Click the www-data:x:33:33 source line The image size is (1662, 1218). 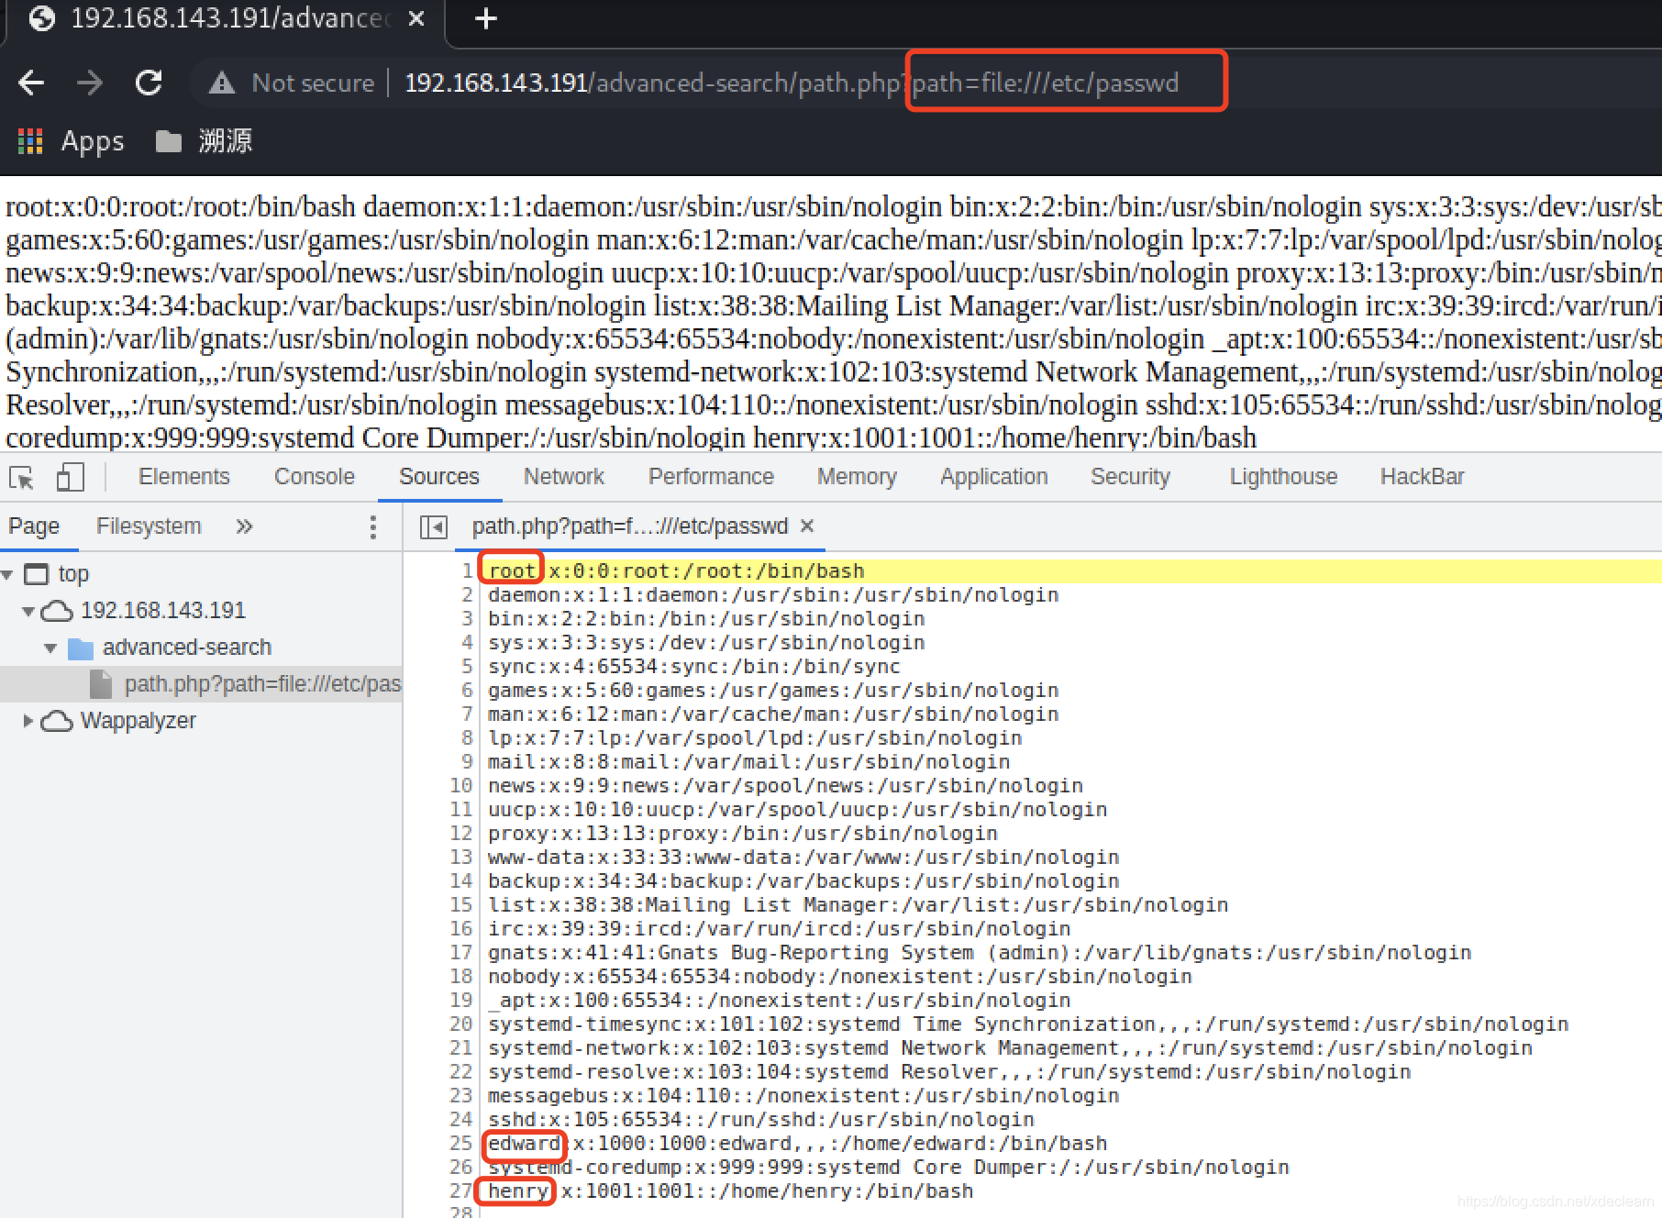pos(803,858)
